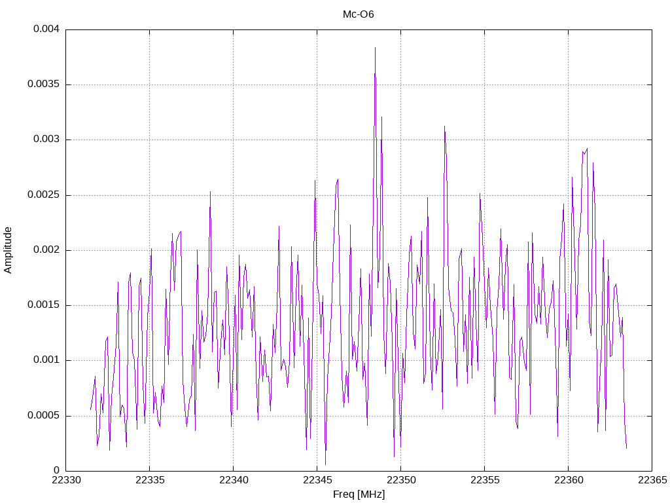
Task: Select the 22335 x-axis tick label
Action: pos(150,480)
